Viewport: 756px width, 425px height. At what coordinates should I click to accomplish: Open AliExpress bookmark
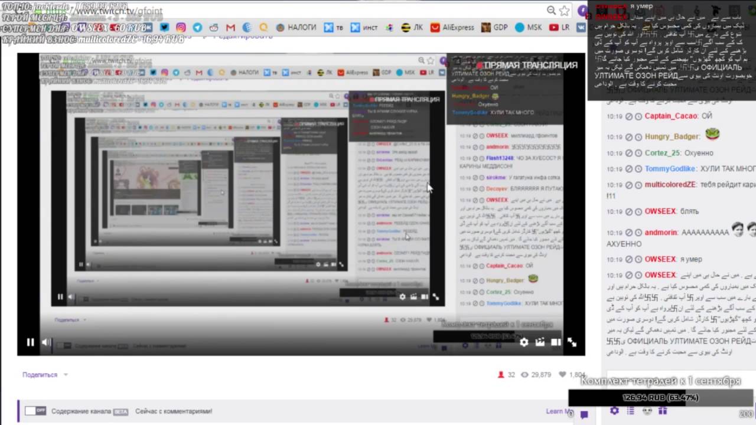[x=452, y=27]
